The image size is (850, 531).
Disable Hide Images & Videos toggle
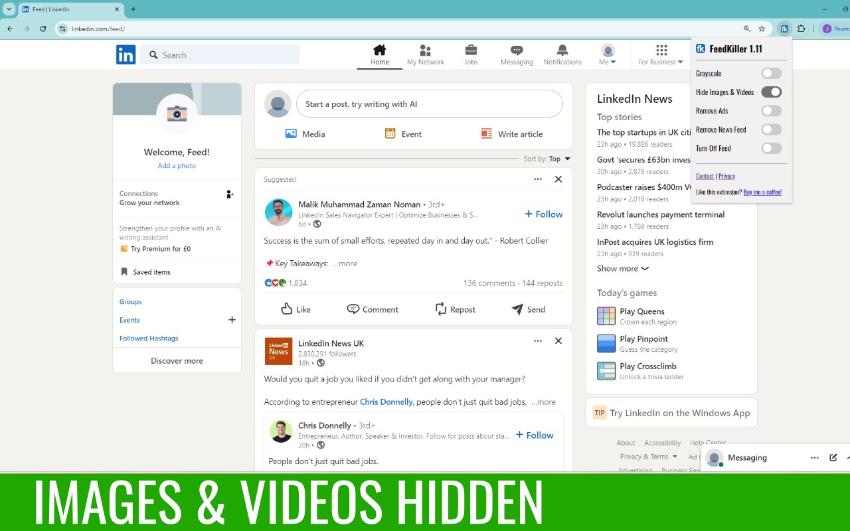click(x=772, y=92)
